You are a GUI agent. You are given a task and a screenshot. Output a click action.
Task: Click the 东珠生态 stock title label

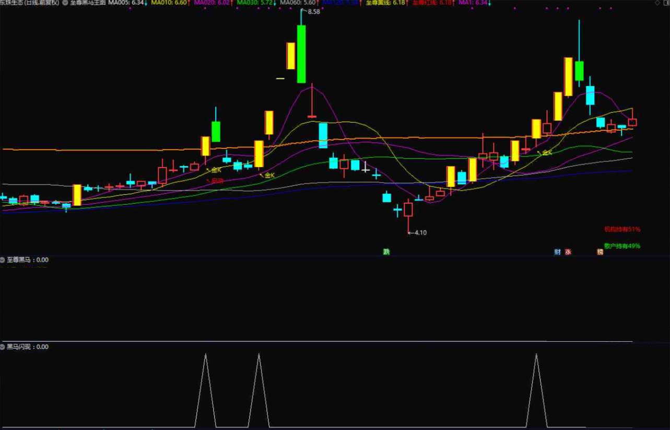(x=30, y=3)
